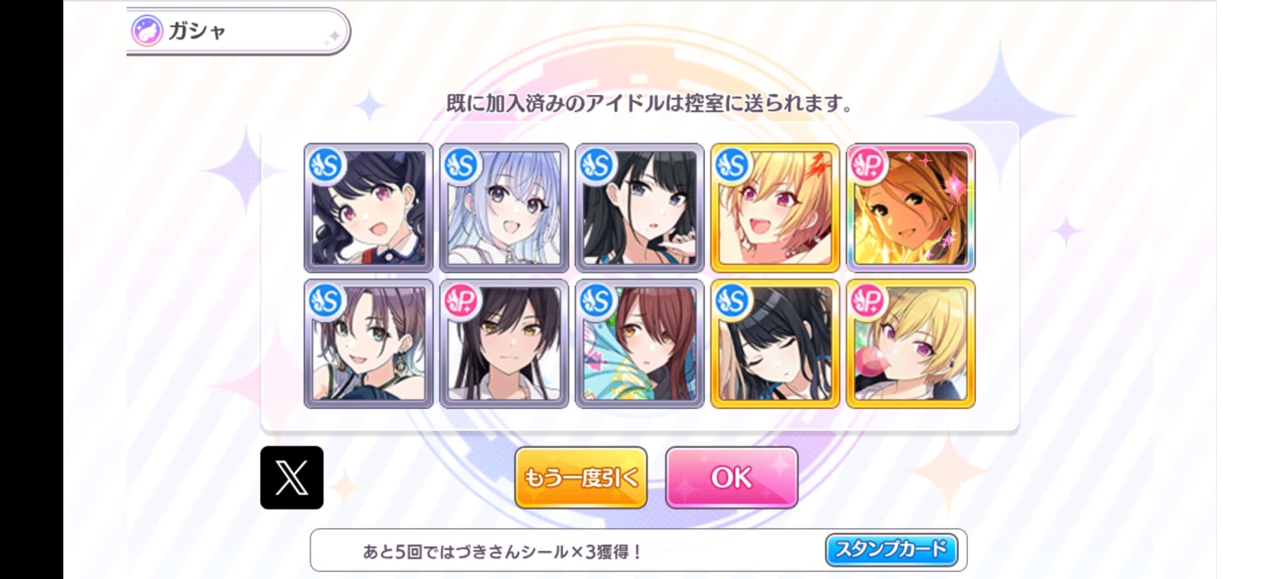This screenshot has height=579, width=1287.
Task: Select the long black-haired idol card, top row
Action: click(x=640, y=208)
